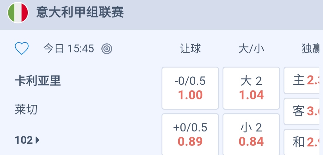Pick the -0/0.5 handicap at 1.00
323x155 pixels.
(x=190, y=88)
